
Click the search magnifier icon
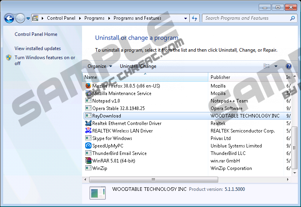292,18
